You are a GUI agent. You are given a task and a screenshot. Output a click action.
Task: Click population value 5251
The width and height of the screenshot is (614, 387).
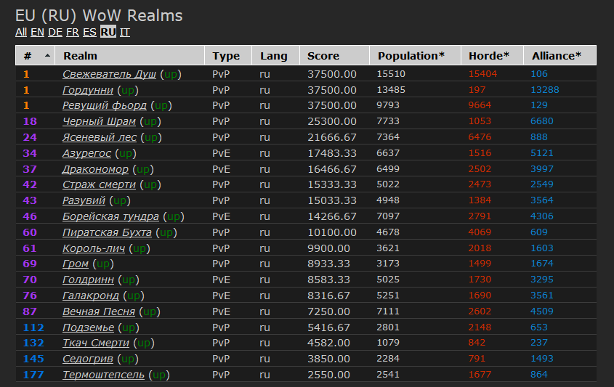click(388, 296)
